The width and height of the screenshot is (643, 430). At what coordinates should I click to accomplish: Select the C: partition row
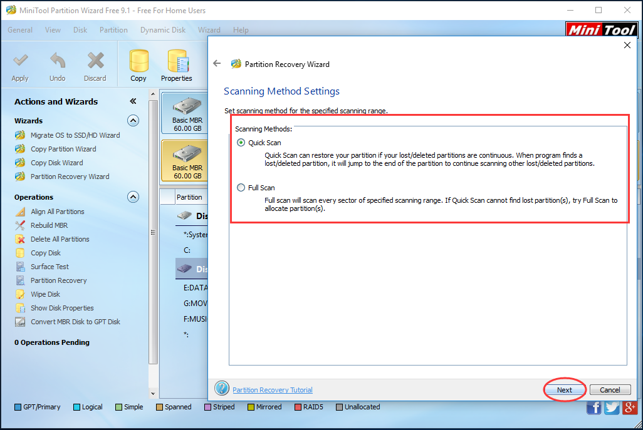point(192,250)
